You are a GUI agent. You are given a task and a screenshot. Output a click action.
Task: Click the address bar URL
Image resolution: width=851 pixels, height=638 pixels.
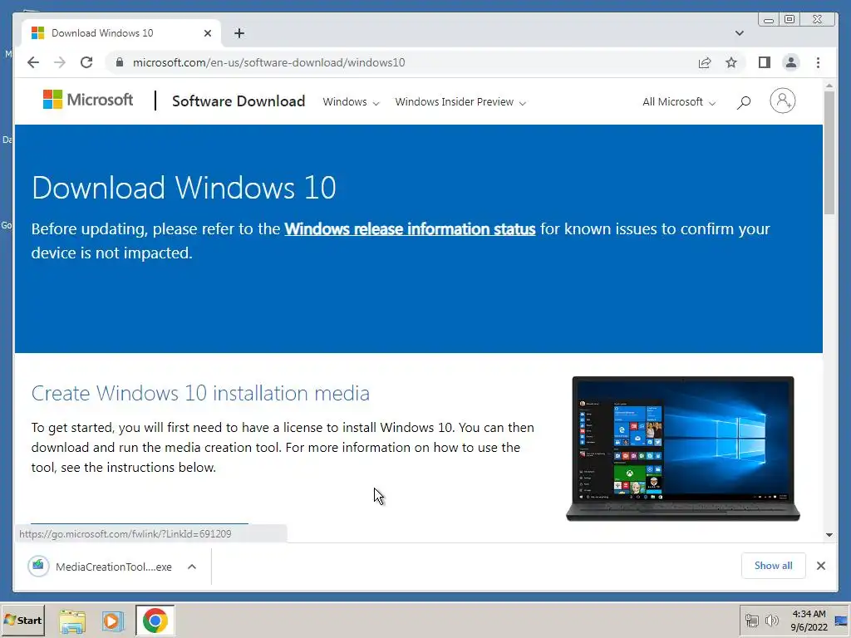coord(268,62)
